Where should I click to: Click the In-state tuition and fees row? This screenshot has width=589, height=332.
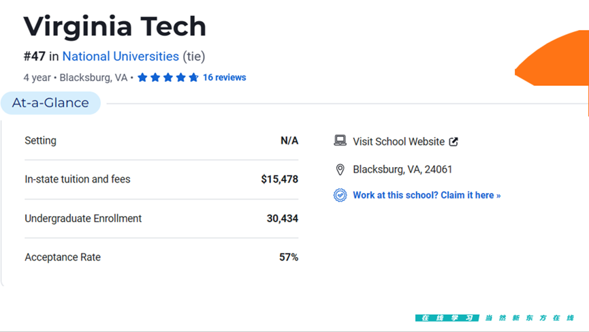pos(161,179)
